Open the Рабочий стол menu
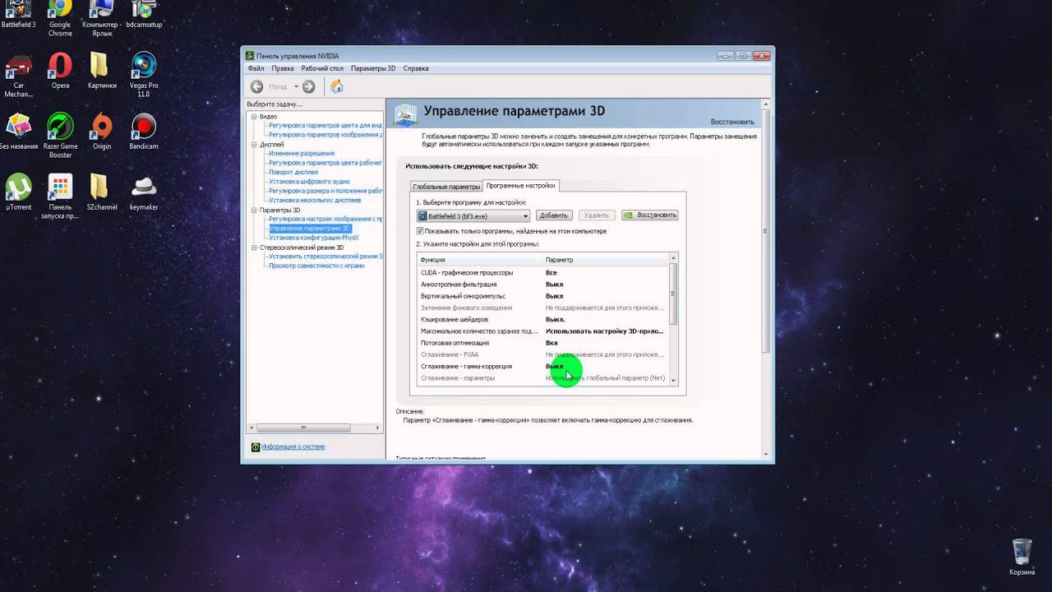Image resolution: width=1052 pixels, height=592 pixels. click(x=321, y=68)
